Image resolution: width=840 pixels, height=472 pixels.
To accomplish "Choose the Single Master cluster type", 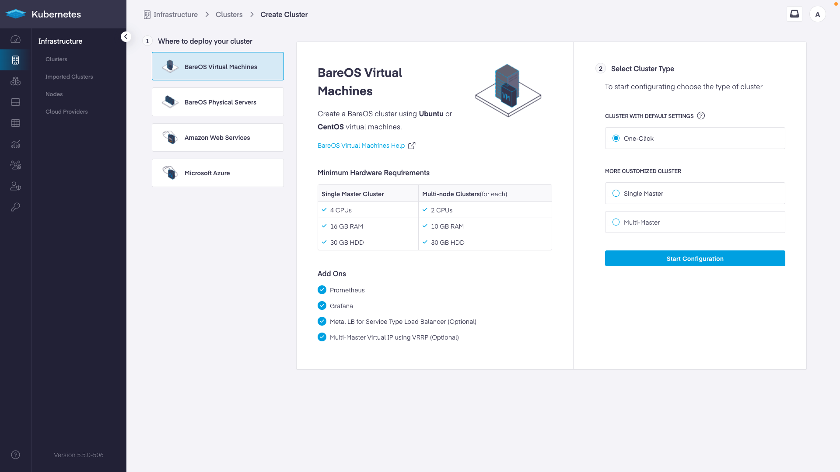I will [616, 193].
